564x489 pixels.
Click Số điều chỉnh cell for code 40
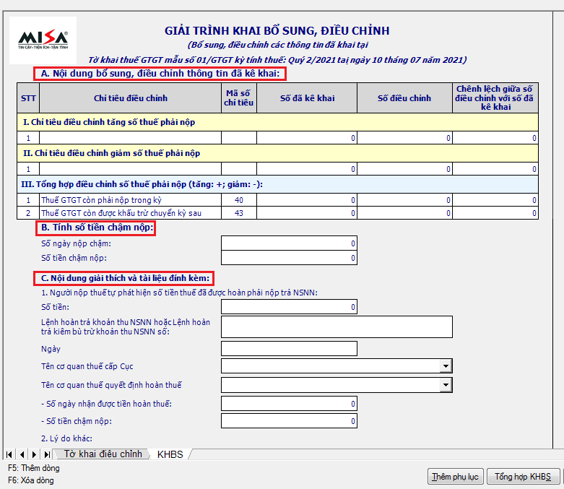pyautogui.click(x=404, y=200)
